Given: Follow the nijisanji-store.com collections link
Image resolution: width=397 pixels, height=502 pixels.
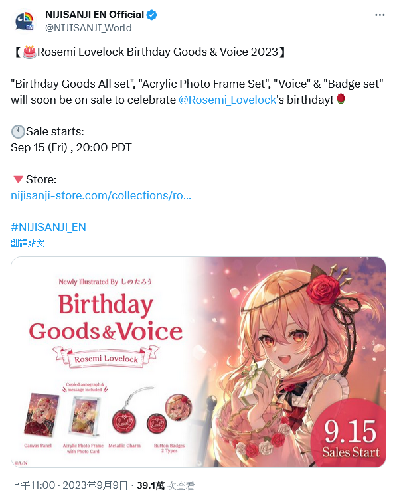Looking at the screenshot, I should point(101,195).
